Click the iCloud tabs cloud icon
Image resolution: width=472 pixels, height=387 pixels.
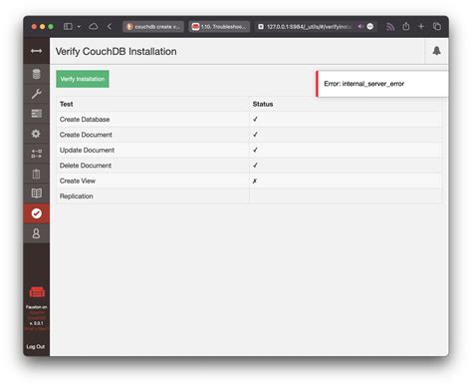[94, 27]
